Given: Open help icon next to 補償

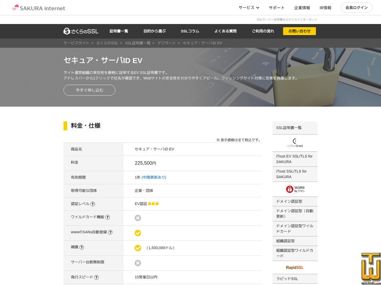Looking at the screenshot, I should 82,247.
